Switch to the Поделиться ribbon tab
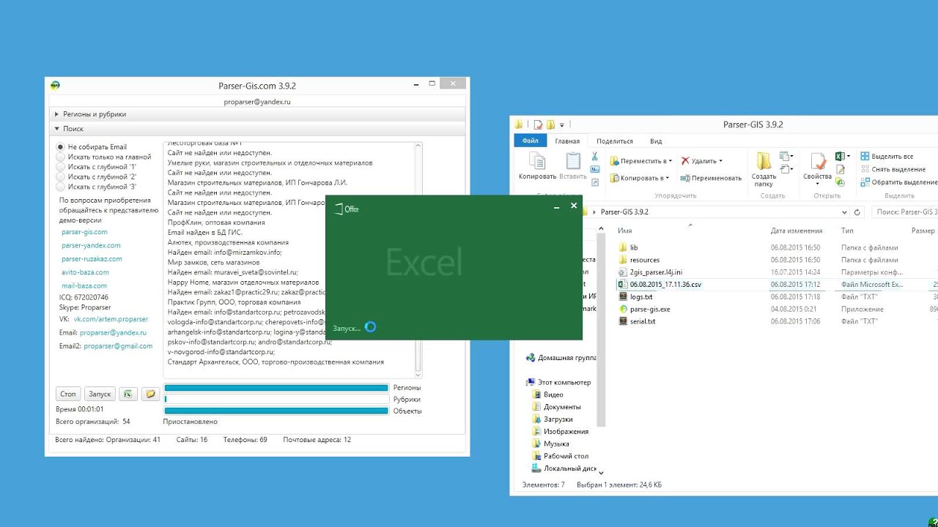 pyautogui.click(x=615, y=141)
